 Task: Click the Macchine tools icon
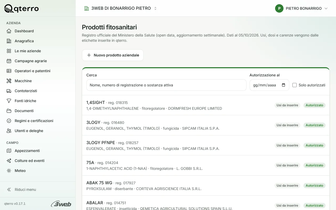9,81
